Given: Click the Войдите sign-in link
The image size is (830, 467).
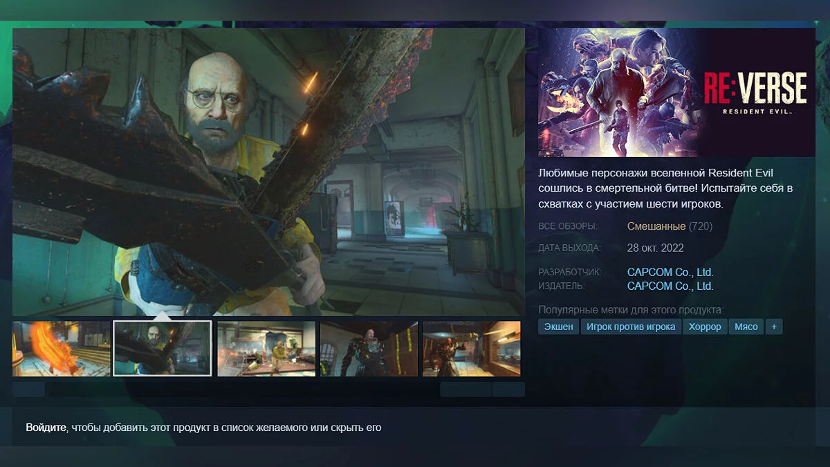Looking at the screenshot, I should click(x=46, y=428).
